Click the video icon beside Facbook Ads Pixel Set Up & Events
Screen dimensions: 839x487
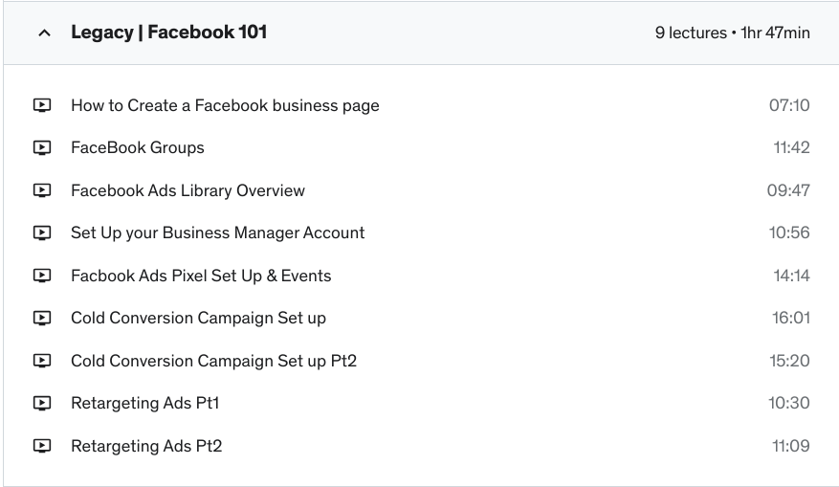42,276
